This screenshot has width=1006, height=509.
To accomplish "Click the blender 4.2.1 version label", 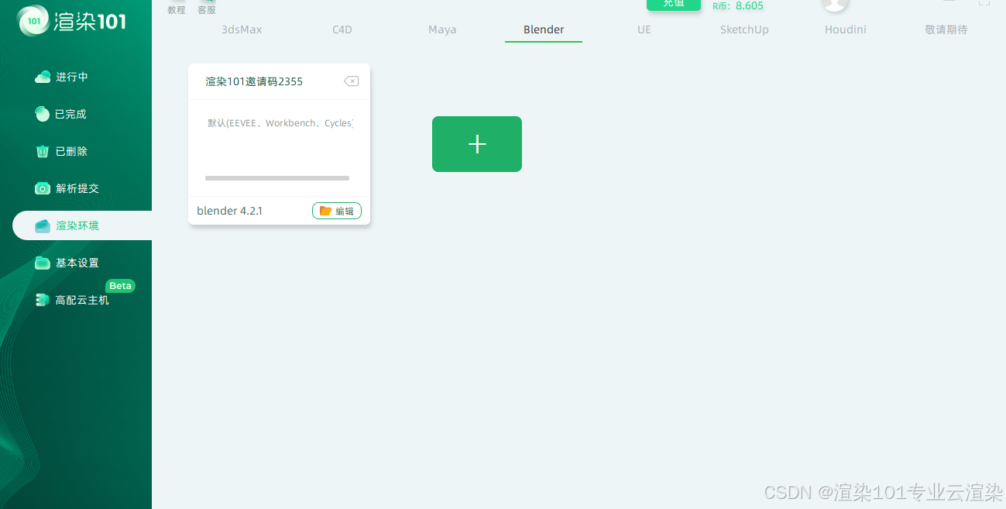I will coord(230,211).
